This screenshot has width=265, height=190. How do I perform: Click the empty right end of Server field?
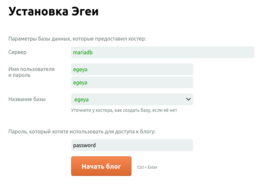click(242, 52)
